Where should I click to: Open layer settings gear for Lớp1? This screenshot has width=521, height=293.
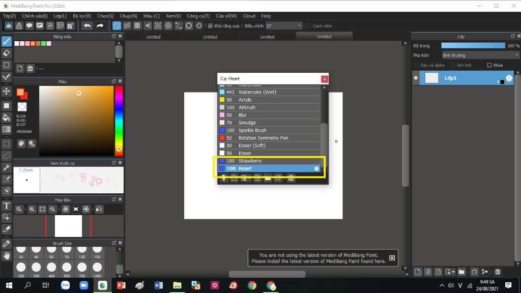pos(509,78)
